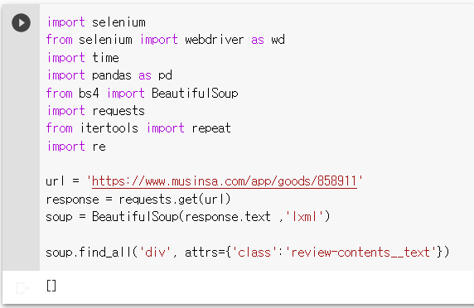Run the code cell with play button
Viewport: 474px width, 308px height.
(x=22, y=22)
